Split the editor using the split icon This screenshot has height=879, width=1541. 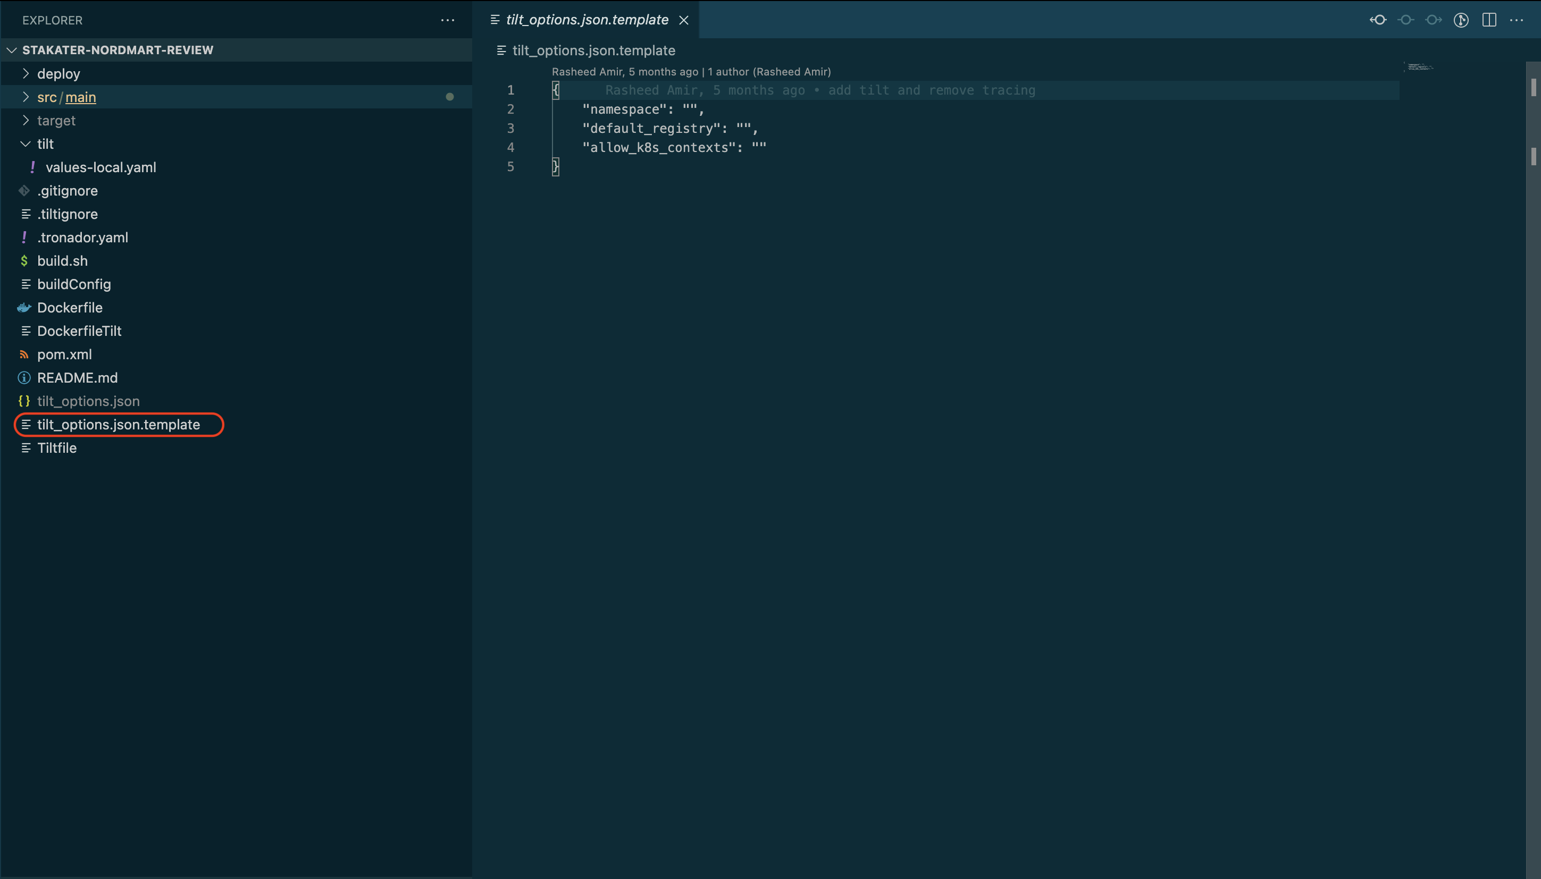click(x=1489, y=20)
